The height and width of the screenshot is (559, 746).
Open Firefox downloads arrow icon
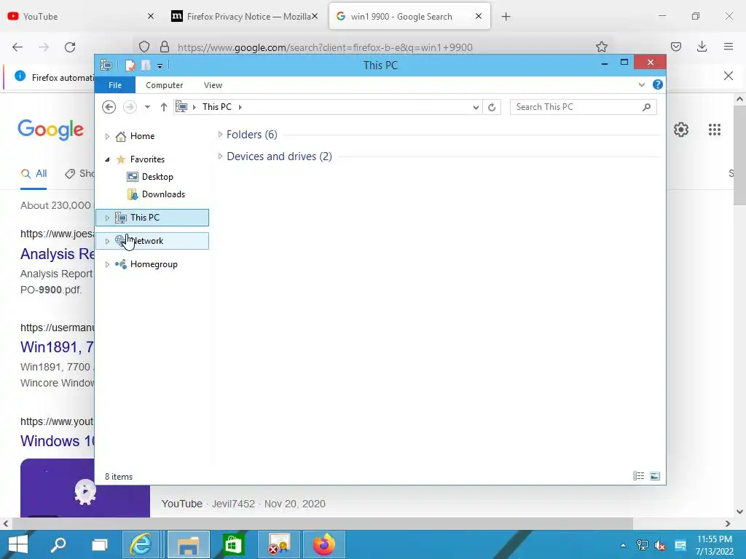pyautogui.click(x=702, y=47)
